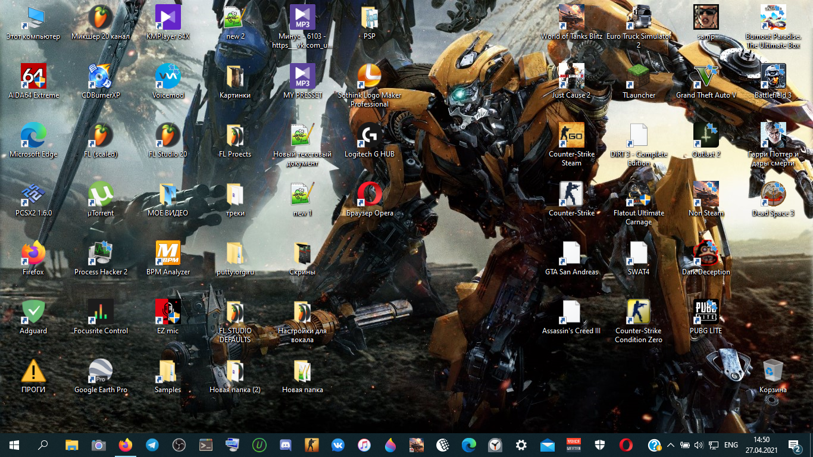Screen dimensions: 813x457
Task: Click the PUBG LITE desktop shortcut
Action: (706, 313)
